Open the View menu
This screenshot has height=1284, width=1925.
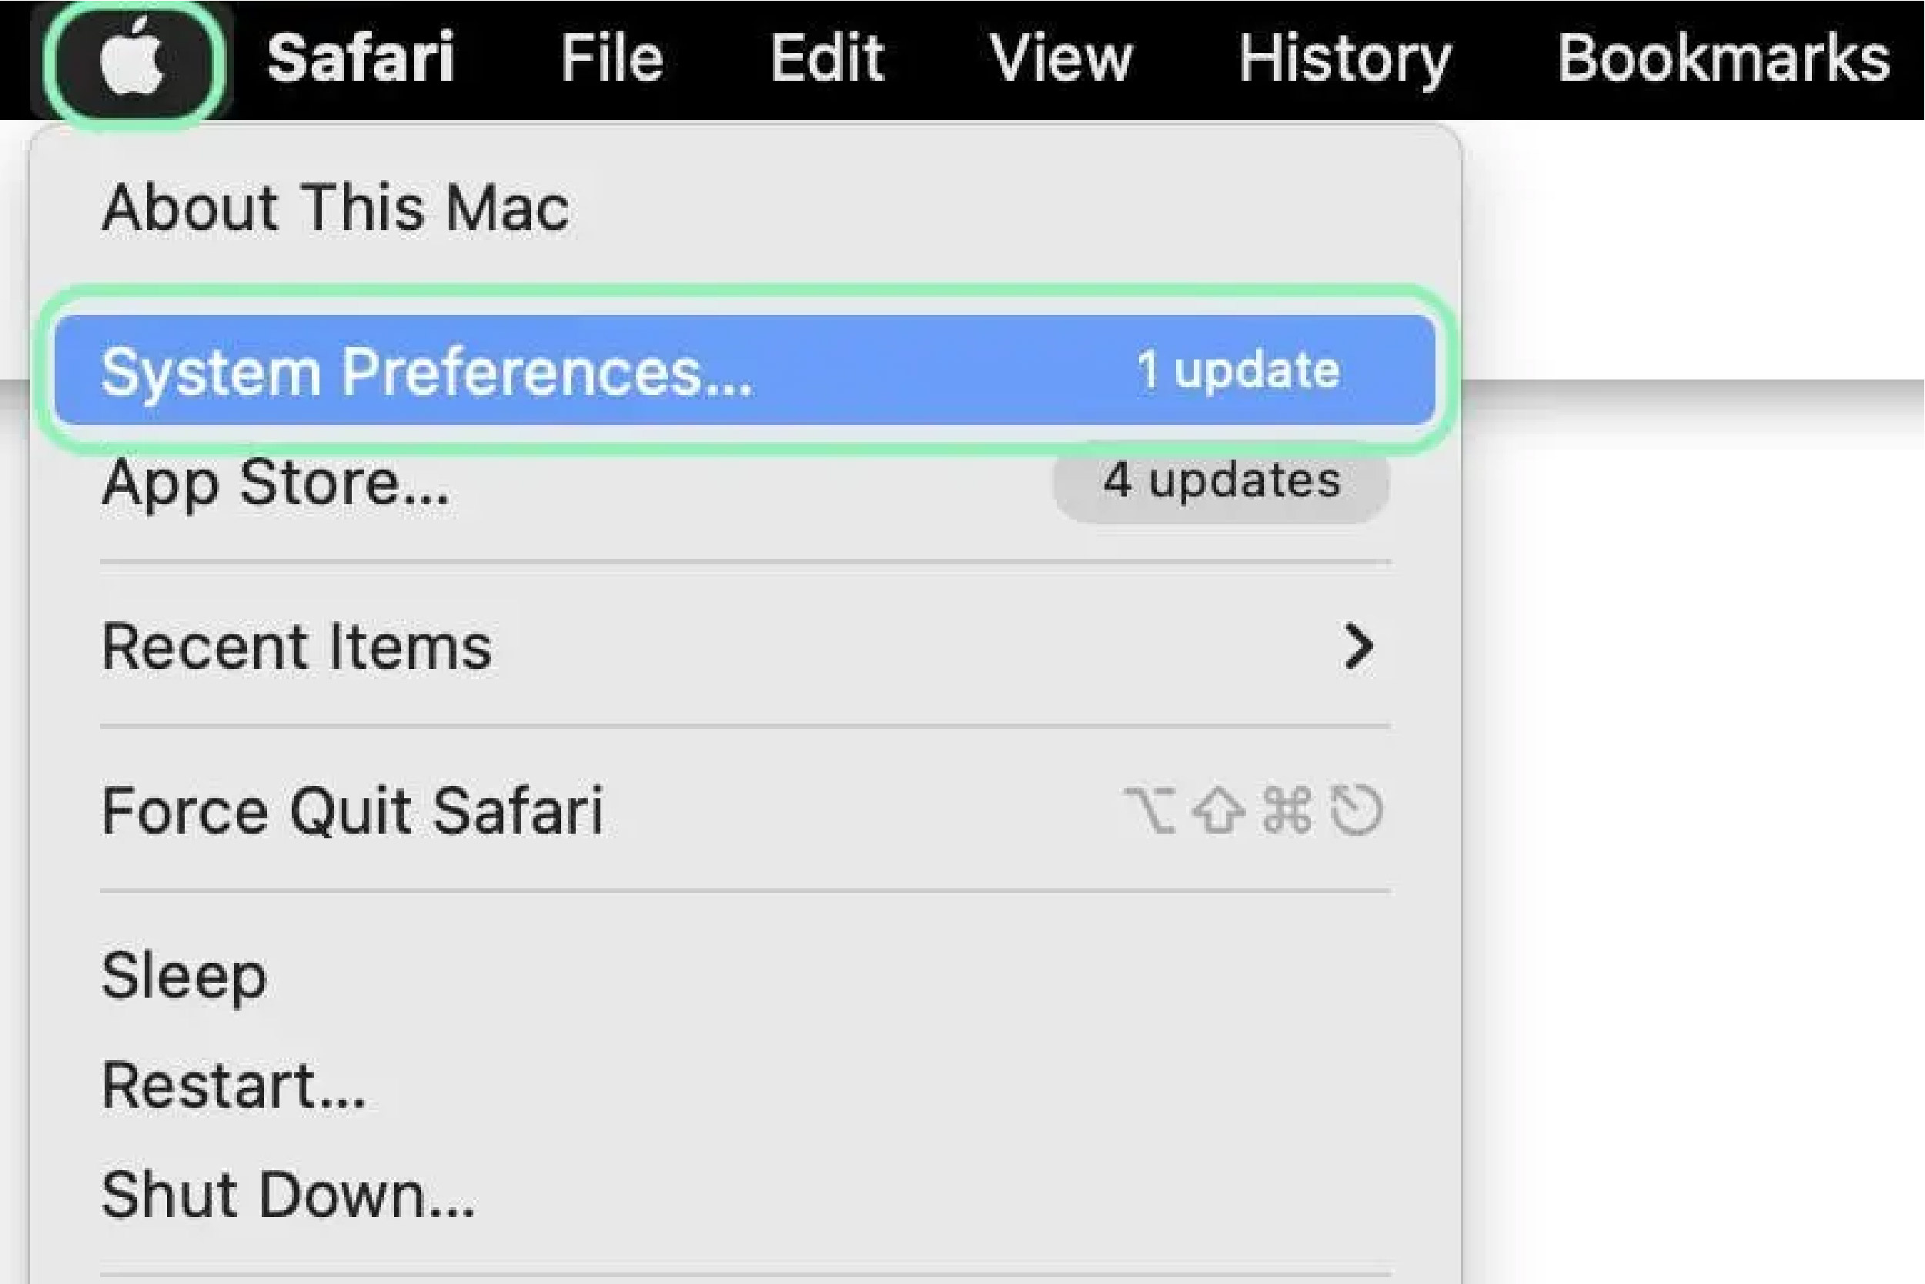[x=1061, y=59]
